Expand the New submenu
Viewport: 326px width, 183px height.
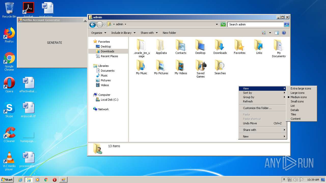[263, 136]
